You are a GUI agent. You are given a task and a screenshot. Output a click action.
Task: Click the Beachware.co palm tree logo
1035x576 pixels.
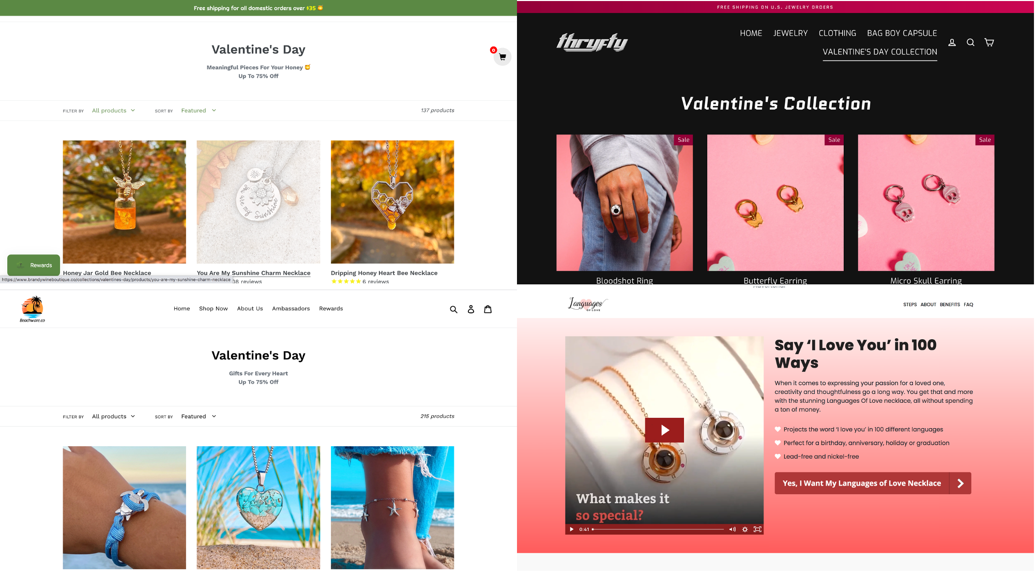pos(32,309)
